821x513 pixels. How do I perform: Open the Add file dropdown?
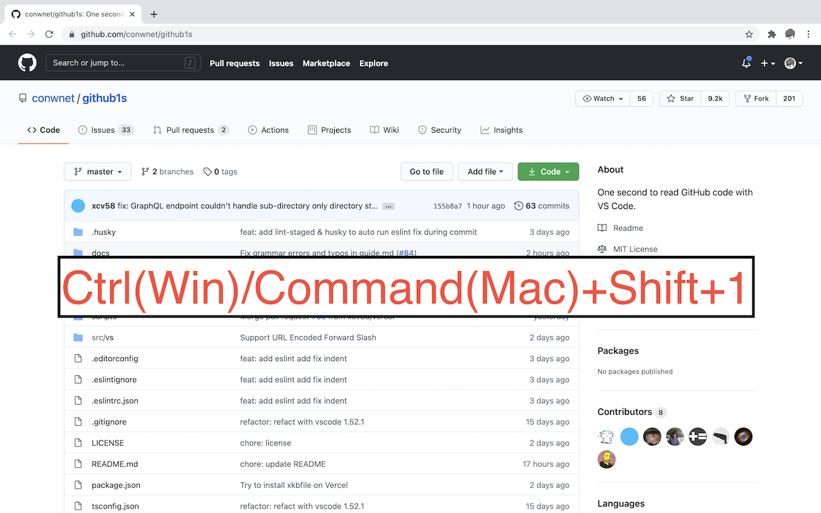point(485,171)
